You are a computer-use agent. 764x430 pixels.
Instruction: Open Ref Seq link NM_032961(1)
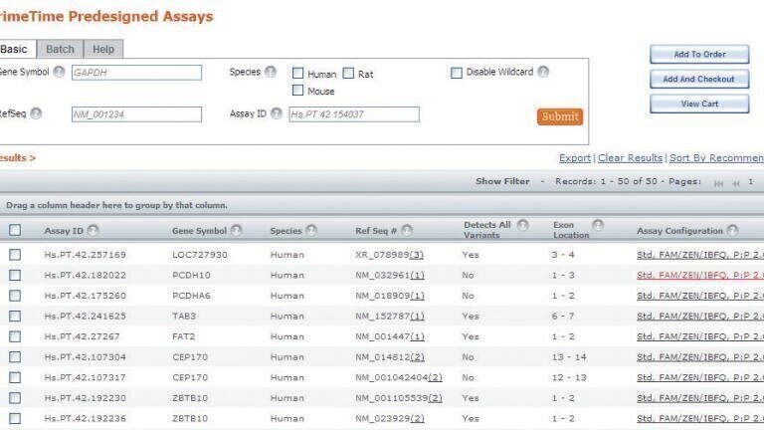coord(389,275)
